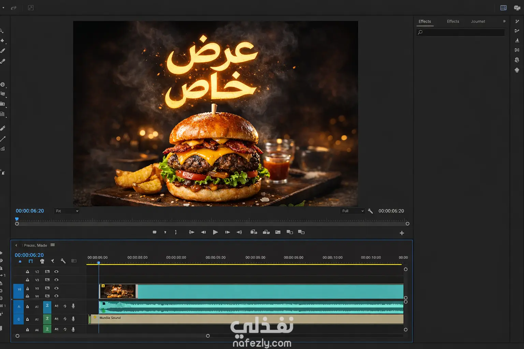Image resolution: width=524 pixels, height=349 pixels.
Task: Toggle the blue snap icon under timeline timecode
Action: pos(20,261)
